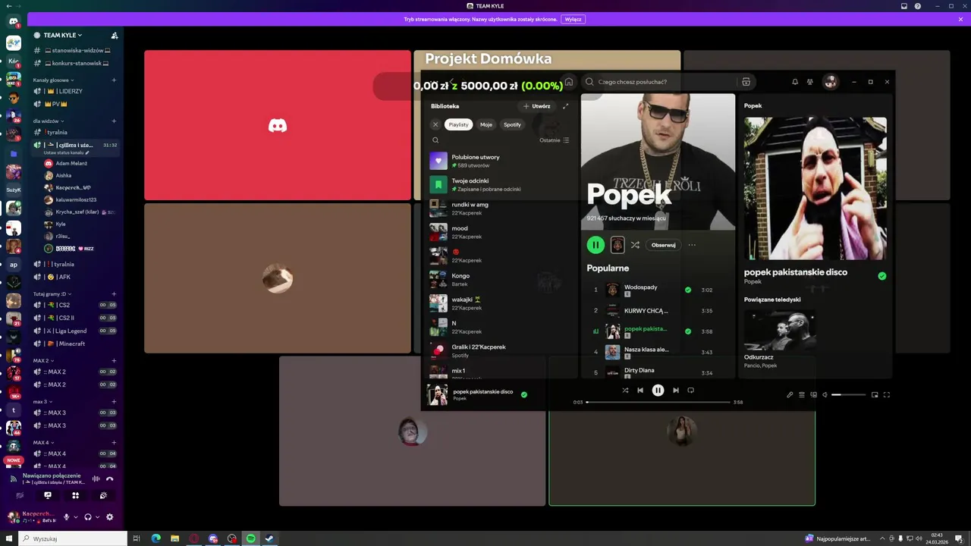Add a channel to Kanały głosowe
This screenshot has width=971, height=546.
(x=115, y=80)
